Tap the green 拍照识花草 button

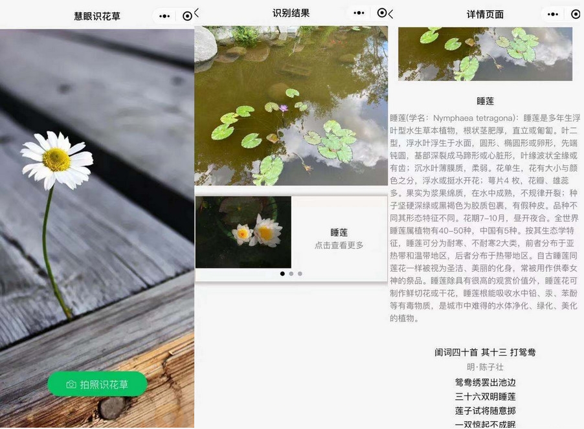(x=97, y=384)
